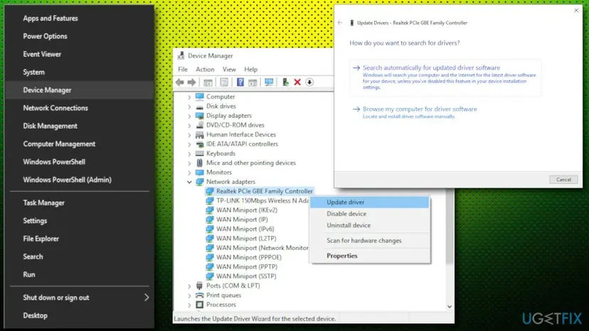Click the Device Manager vertical scrollbar thumb
589x331 pixels.
(x=450, y=227)
